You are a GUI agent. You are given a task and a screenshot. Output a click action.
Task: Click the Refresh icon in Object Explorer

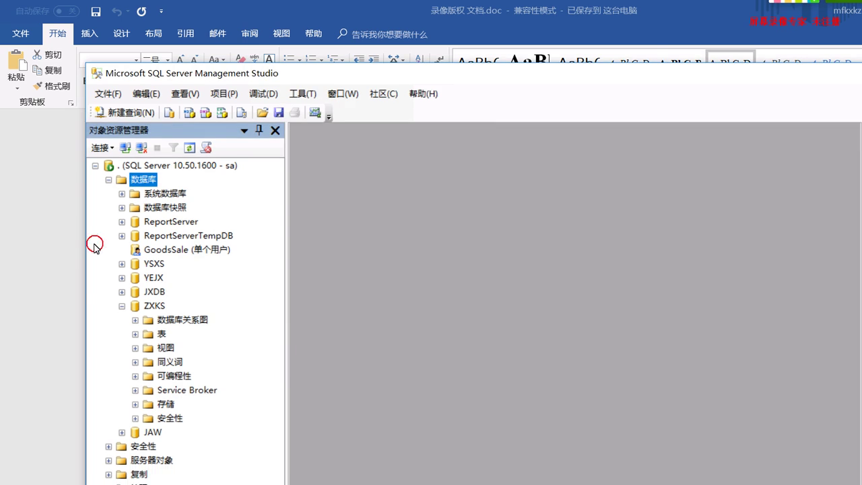point(189,148)
